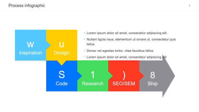Select the Process infographic title
The width and height of the screenshot is (199, 112).
[x=27, y=6]
